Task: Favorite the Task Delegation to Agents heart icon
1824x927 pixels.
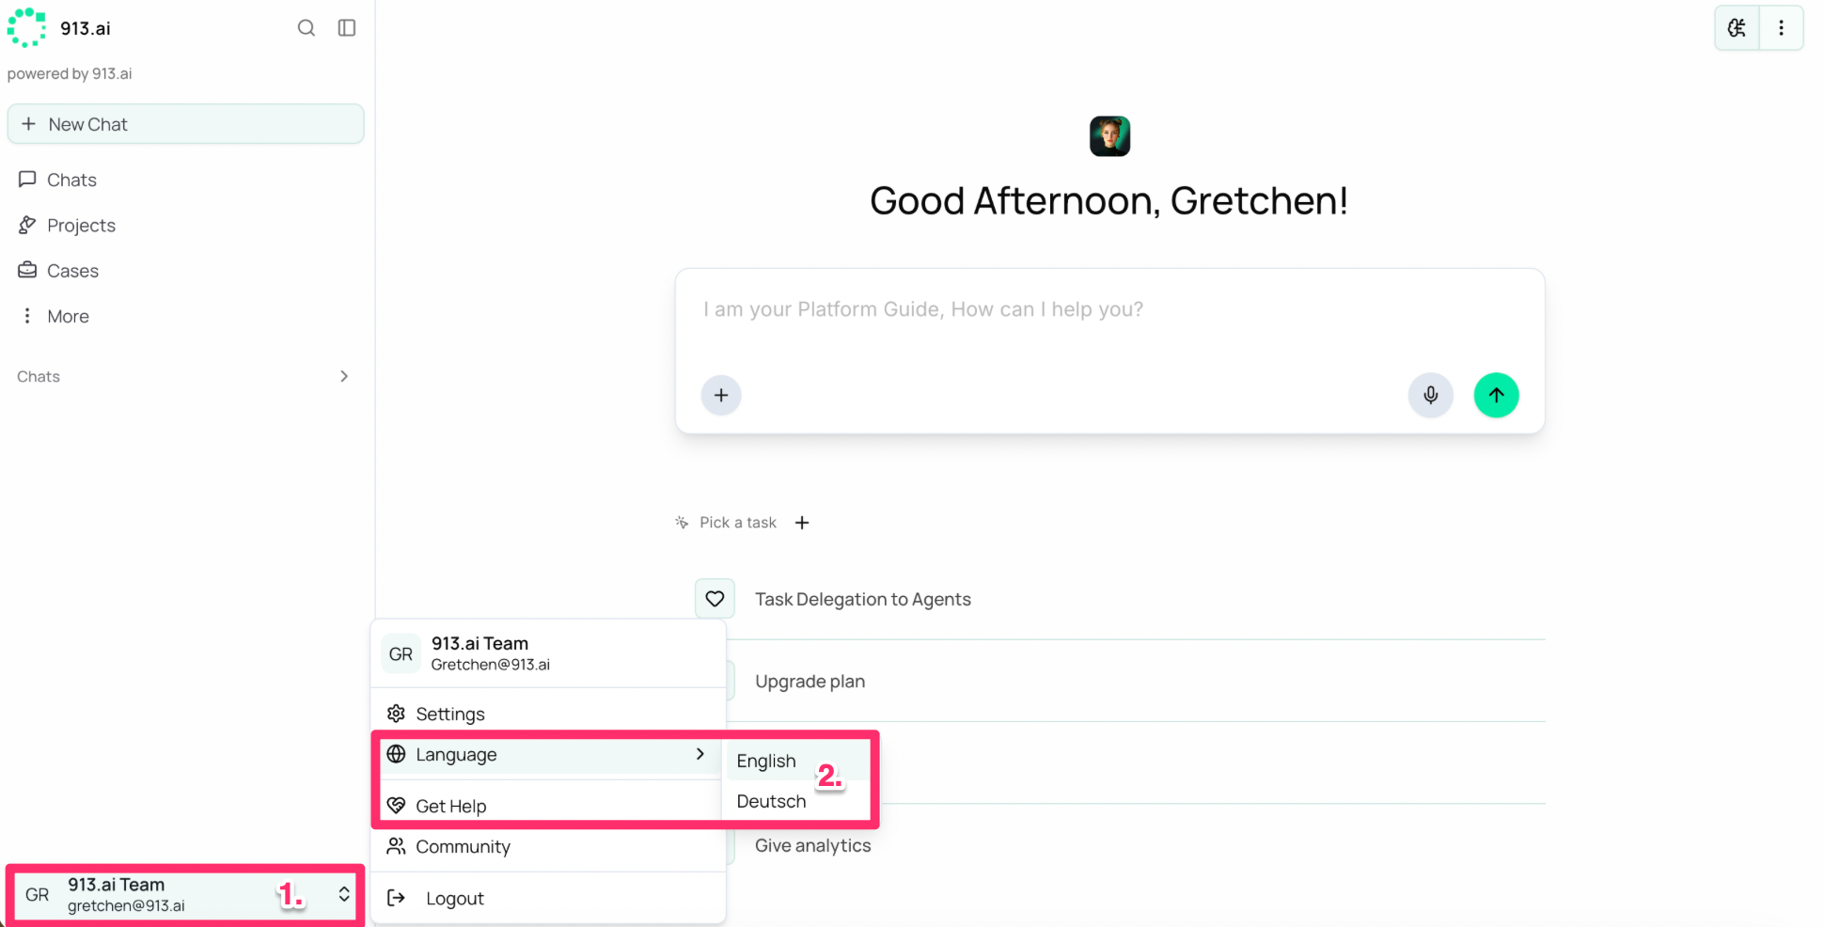Action: click(715, 599)
